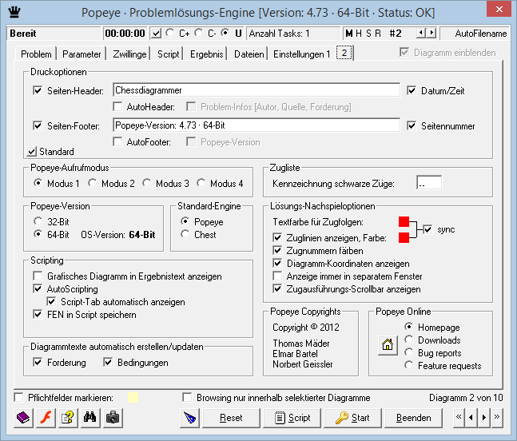Select Modus 4 radio button
517x441 pixels.
click(201, 183)
